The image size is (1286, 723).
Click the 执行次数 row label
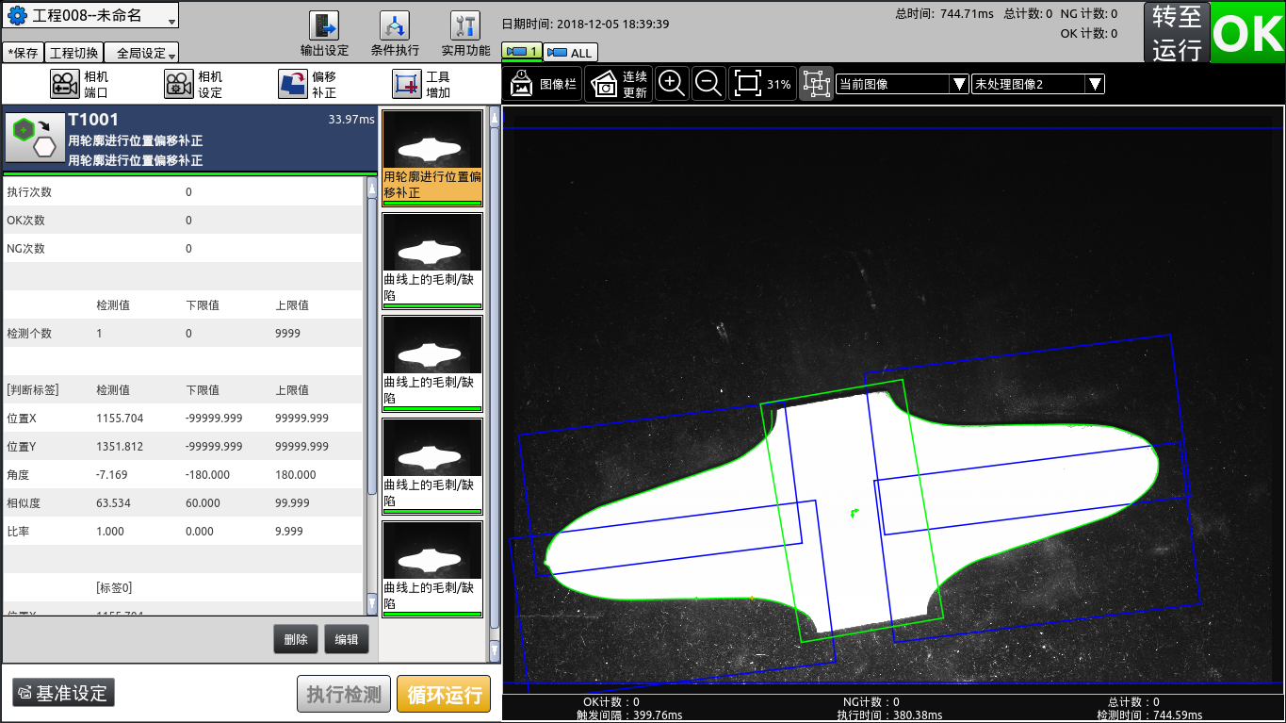click(x=29, y=191)
